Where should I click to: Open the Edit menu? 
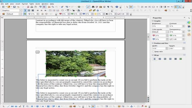point(7,4)
